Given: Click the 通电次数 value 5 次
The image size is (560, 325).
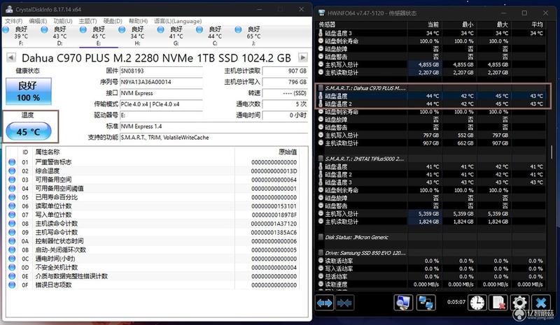Looking at the screenshot, I should [x=285, y=104].
